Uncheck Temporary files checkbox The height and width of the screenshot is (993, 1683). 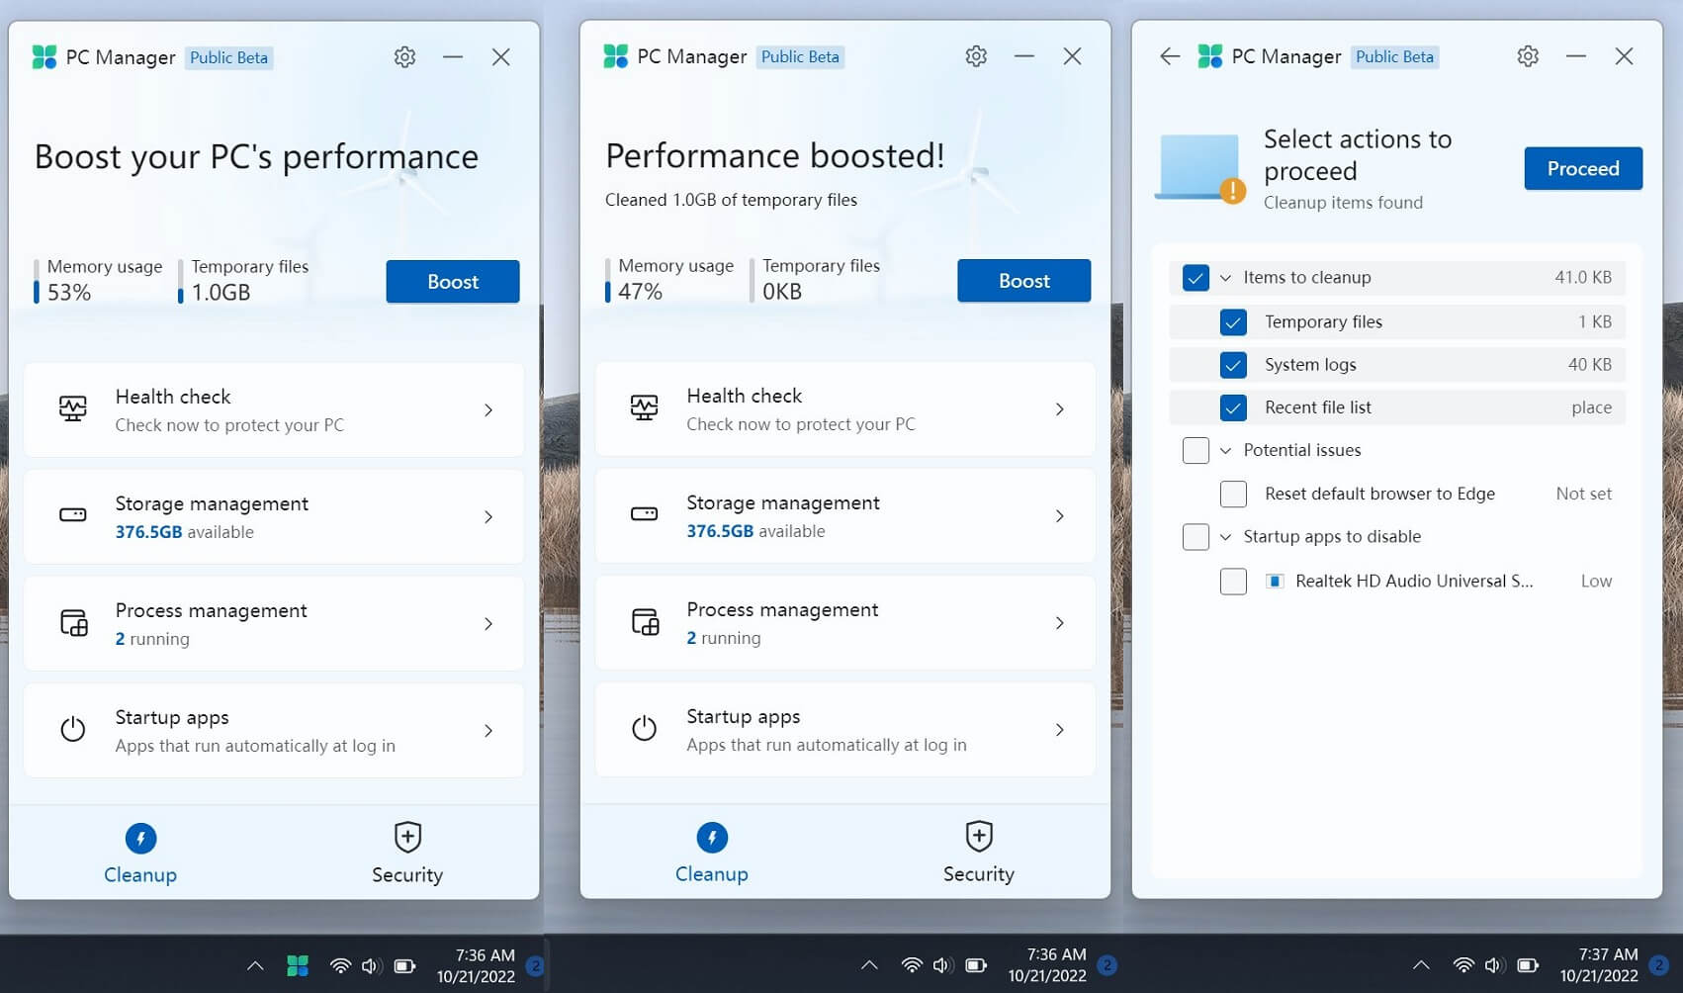(1233, 322)
